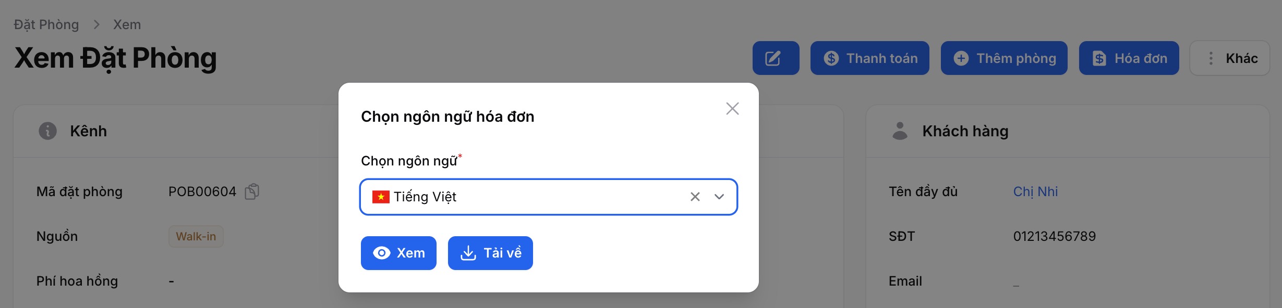
Task: Go to Đặt Phòng breadcrumb
Action: (46, 24)
